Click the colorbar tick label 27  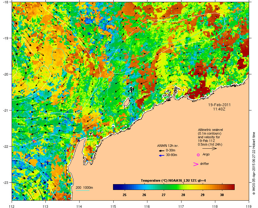[163, 195]
